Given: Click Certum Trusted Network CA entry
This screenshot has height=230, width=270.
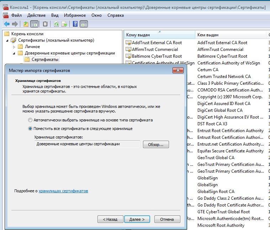Looking at the screenshot, I should point(224,77).
